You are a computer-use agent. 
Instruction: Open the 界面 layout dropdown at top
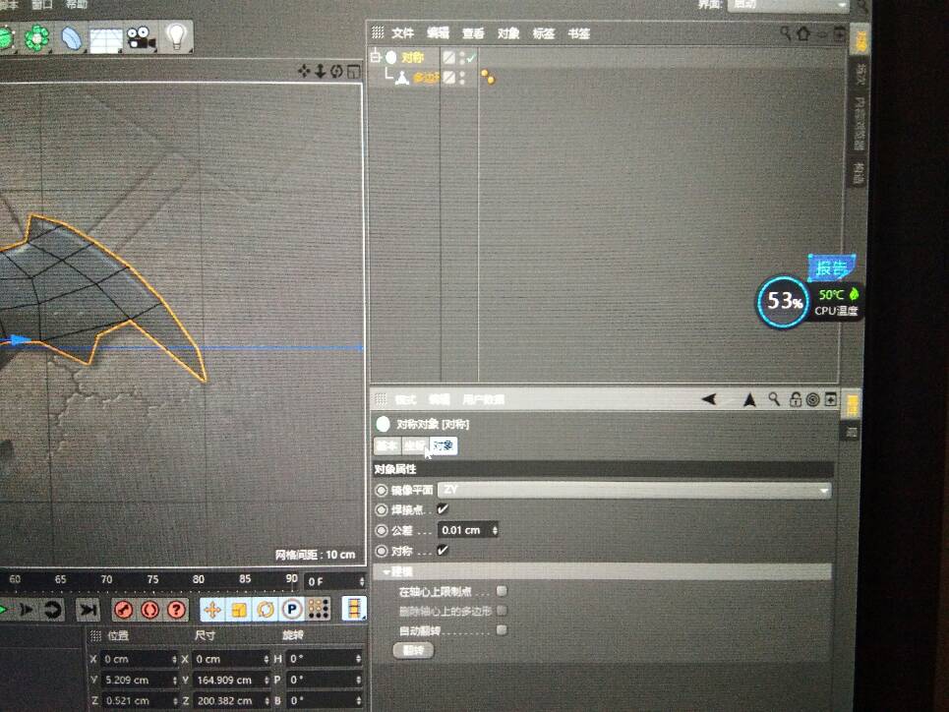click(789, 4)
